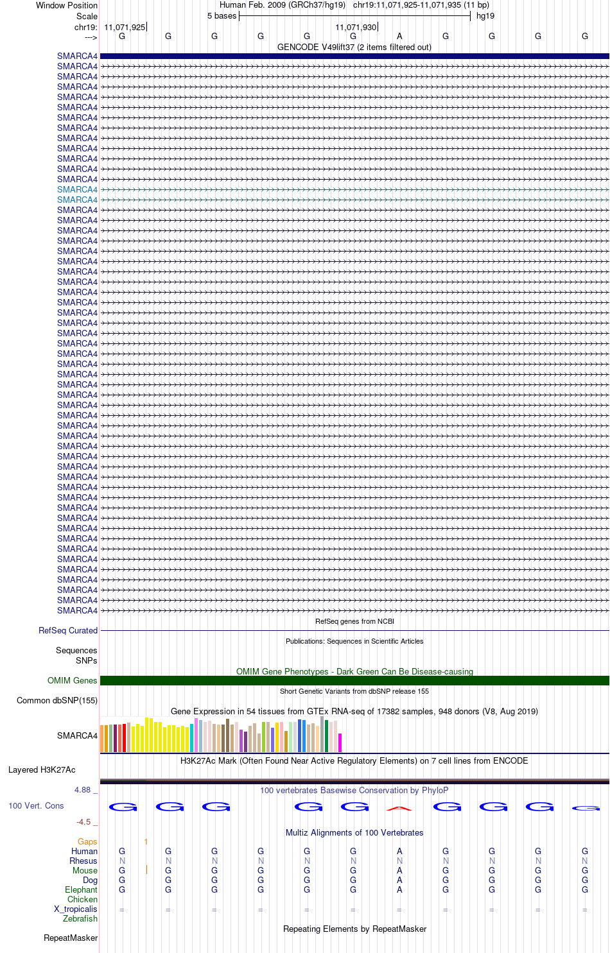Click the Dog alignment row label

coord(90,880)
